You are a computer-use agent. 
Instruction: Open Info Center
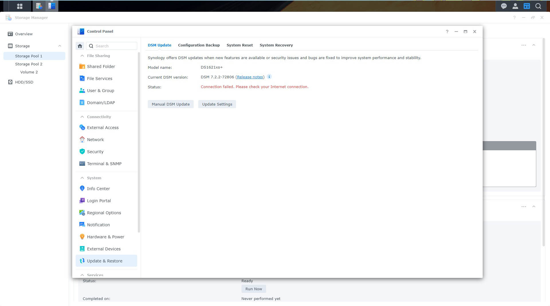(106, 189)
